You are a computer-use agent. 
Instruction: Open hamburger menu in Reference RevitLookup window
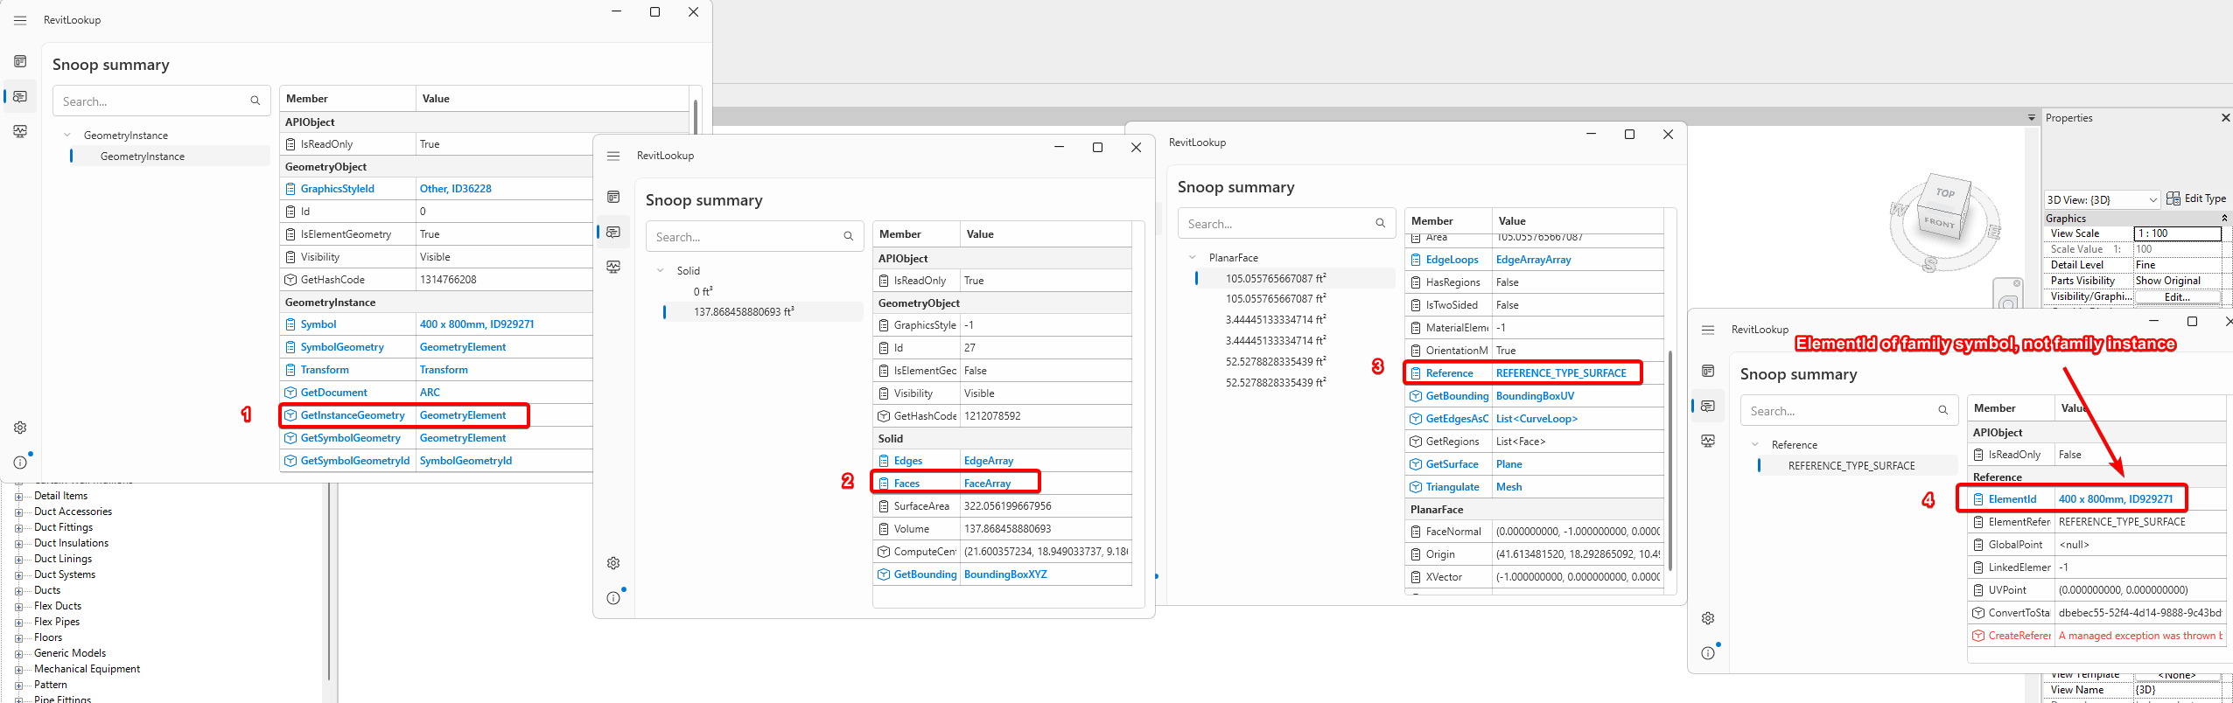[1708, 330]
